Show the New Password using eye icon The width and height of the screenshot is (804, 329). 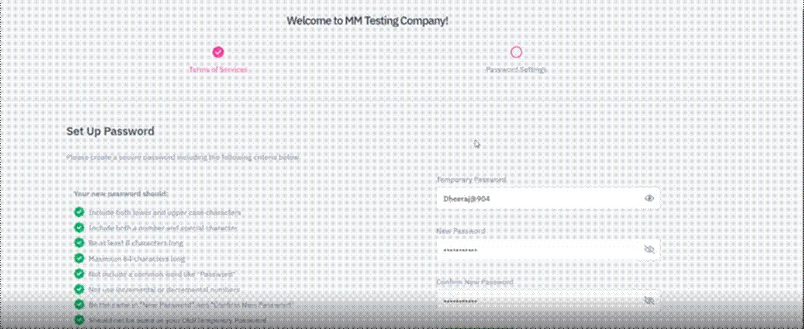click(x=648, y=250)
